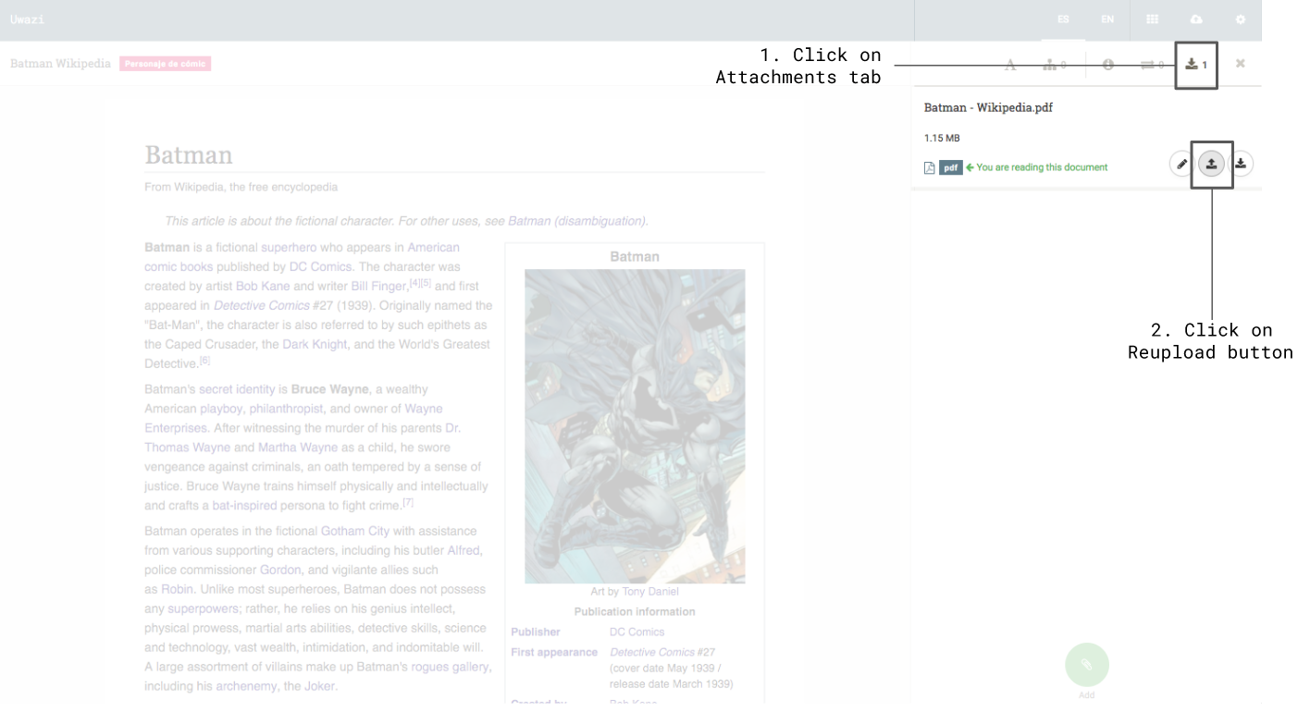Click the Batman Wikipedia document title
Viewport: 1298px width, 712px height.
click(60, 64)
